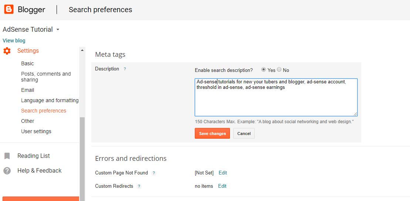Select No for enable search description
Screen dimensions: 410x201
pos(279,70)
